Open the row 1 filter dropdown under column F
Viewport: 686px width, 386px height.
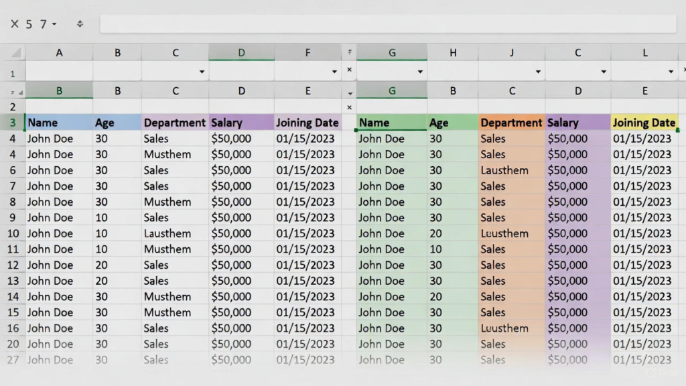(334, 72)
